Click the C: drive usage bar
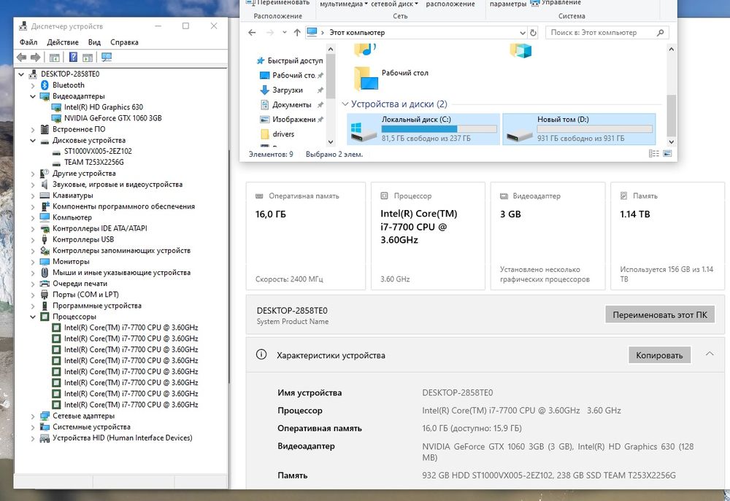Screen dimensions: 730x501 [439, 129]
